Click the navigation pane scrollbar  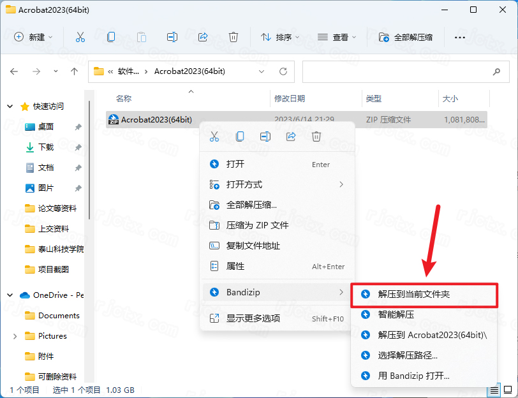pos(89,160)
